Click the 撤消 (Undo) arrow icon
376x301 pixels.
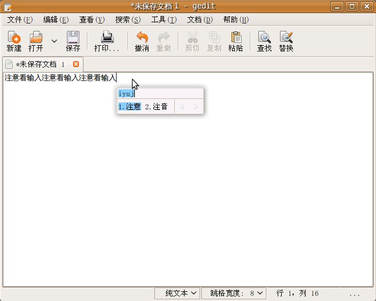[x=142, y=38]
